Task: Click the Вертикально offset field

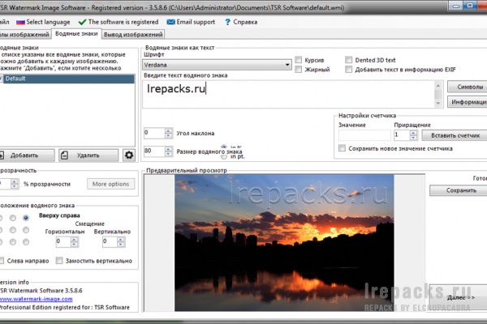Action: (x=110, y=241)
